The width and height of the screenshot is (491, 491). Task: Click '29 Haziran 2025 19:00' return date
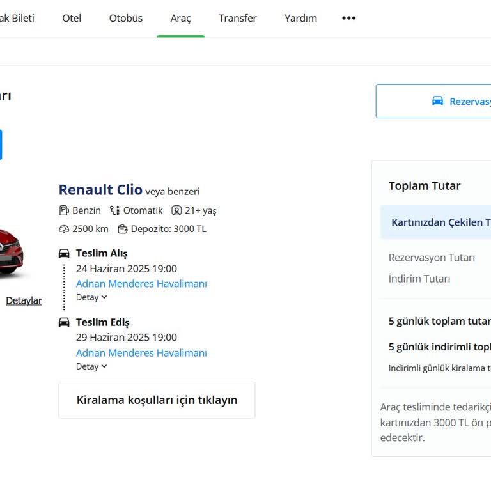(126, 338)
